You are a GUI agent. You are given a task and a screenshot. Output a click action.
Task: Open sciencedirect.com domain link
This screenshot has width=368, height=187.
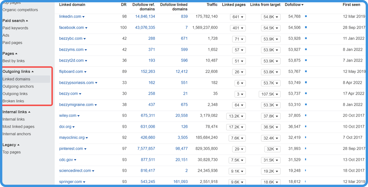(75, 171)
